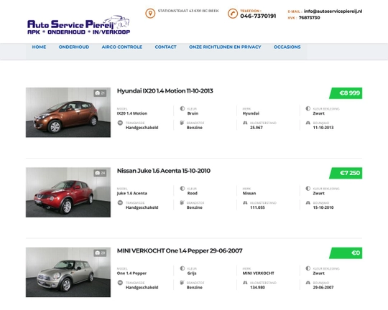Viewport: 388px width, 310px height.
Task: Click the camera icon on MINI image
Action: [98, 253]
